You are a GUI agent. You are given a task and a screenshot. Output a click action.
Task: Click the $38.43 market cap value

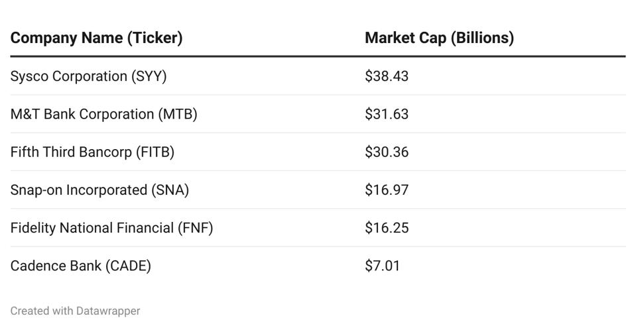(x=387, y=76)
